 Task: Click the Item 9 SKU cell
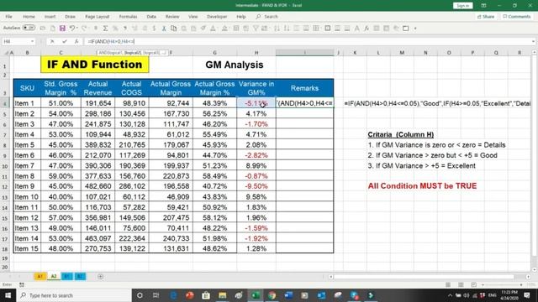pyautogui.click(x=27, y=186)
